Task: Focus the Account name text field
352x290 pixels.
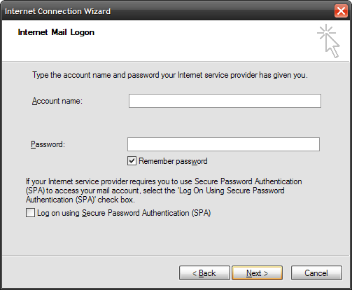Action: (225, 101)
